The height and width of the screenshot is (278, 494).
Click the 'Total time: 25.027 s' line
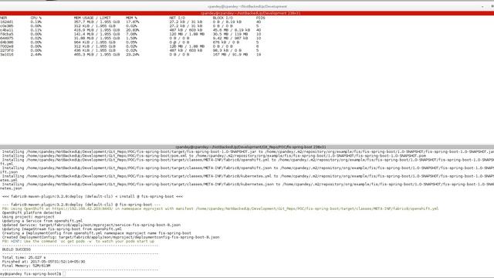(24, 258)
